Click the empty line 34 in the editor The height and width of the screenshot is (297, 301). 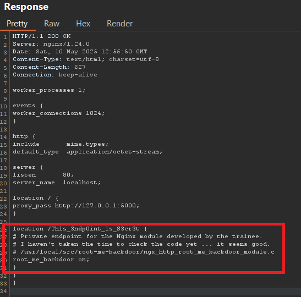pos(155,291)
